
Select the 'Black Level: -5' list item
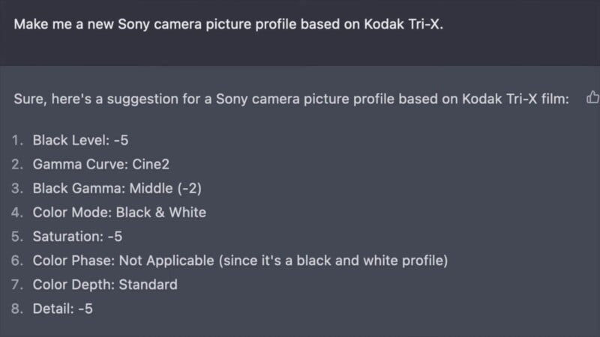(80, 140)
